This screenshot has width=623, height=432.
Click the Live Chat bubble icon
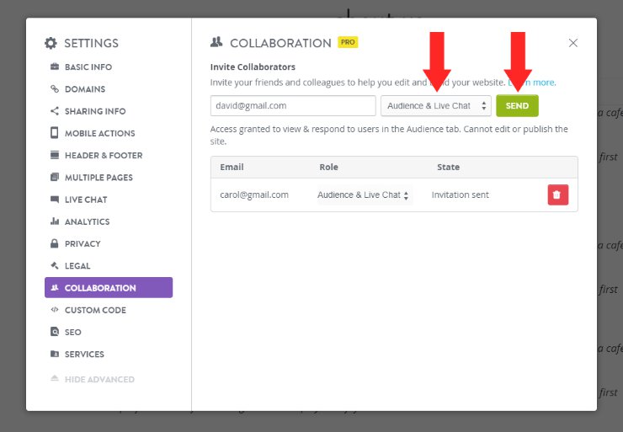(x=55, y=199)
